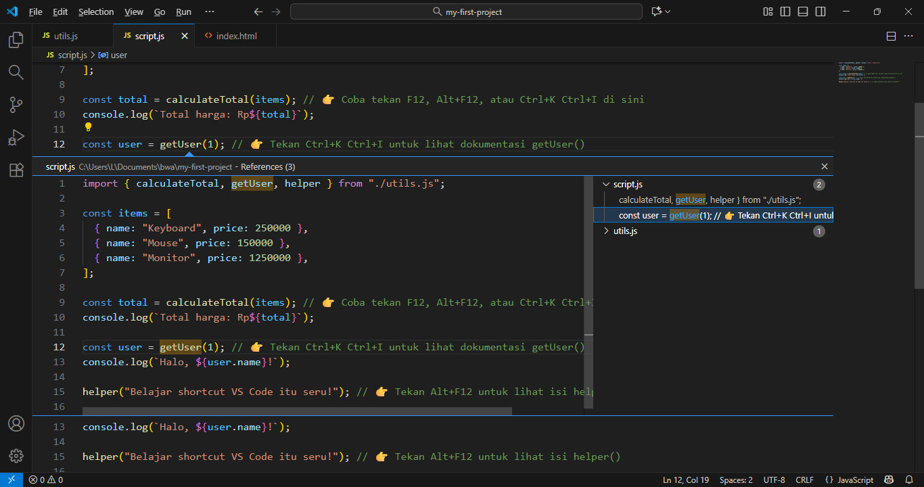This screenshot has width=924, height=487.
Task: Open the Explorer view in the activity bar
Action: coord(15,40)
